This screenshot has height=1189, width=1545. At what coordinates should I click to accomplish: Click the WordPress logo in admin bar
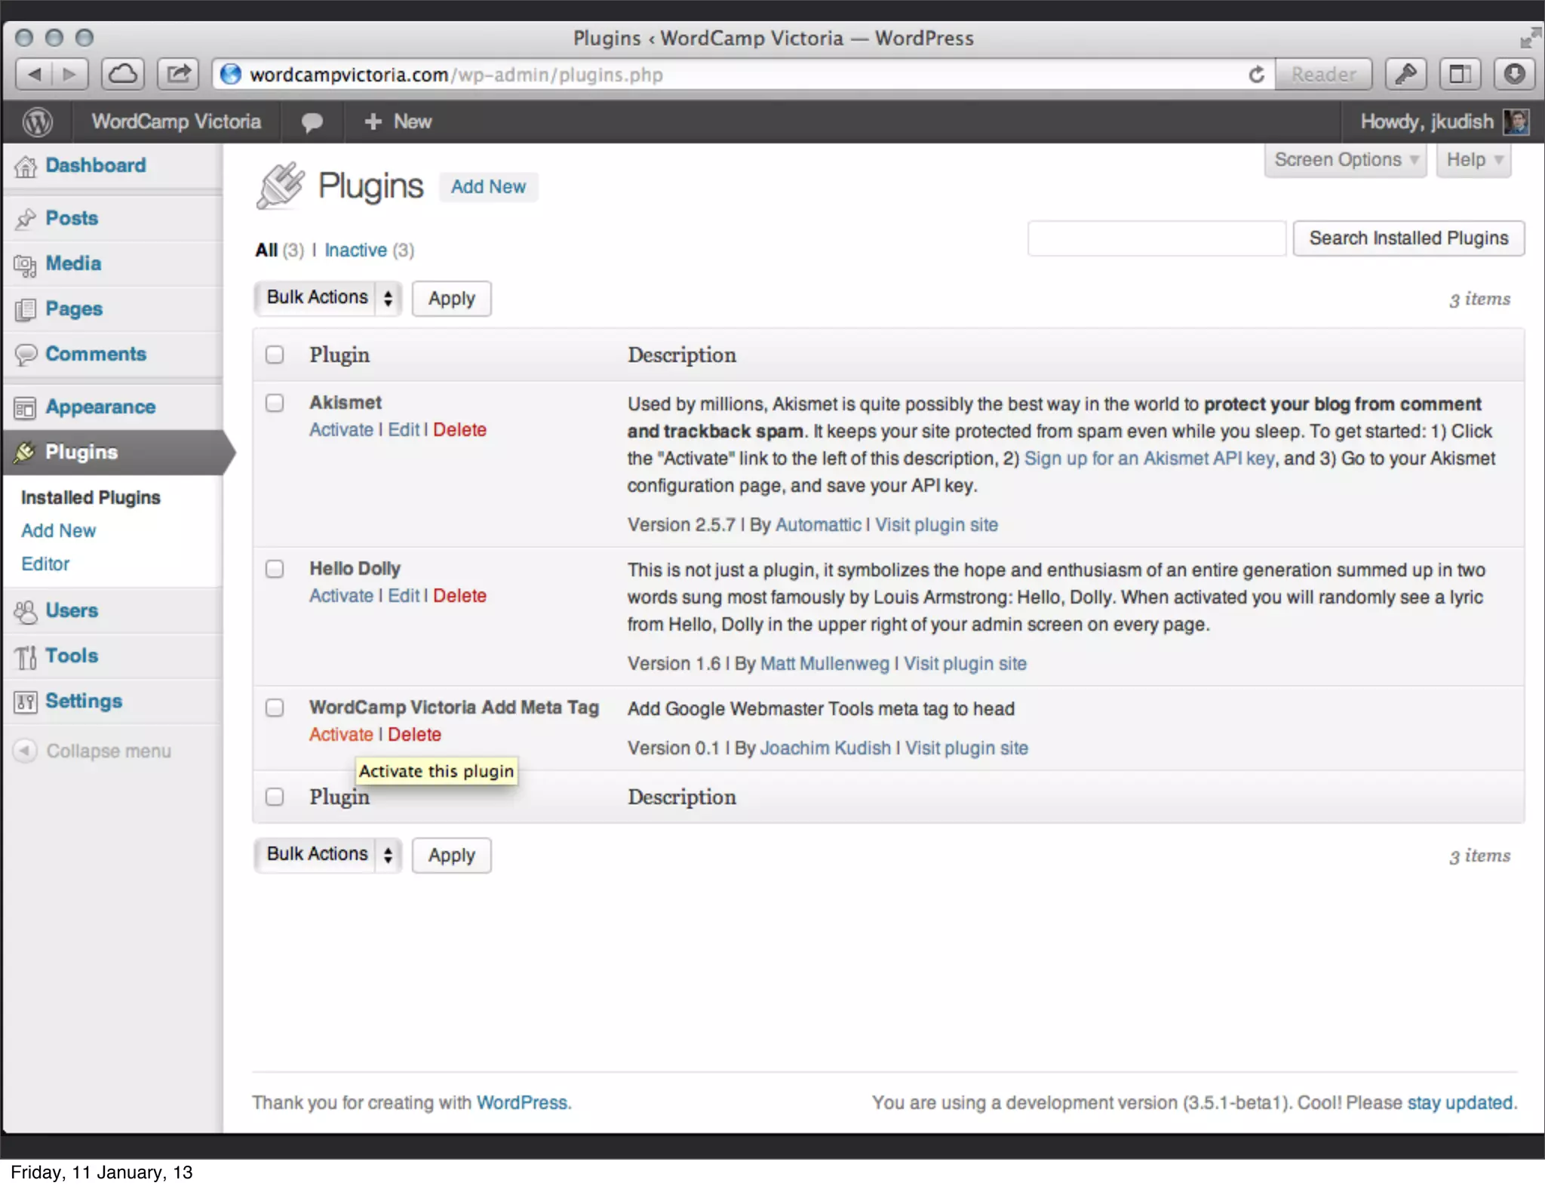(38, 121)
